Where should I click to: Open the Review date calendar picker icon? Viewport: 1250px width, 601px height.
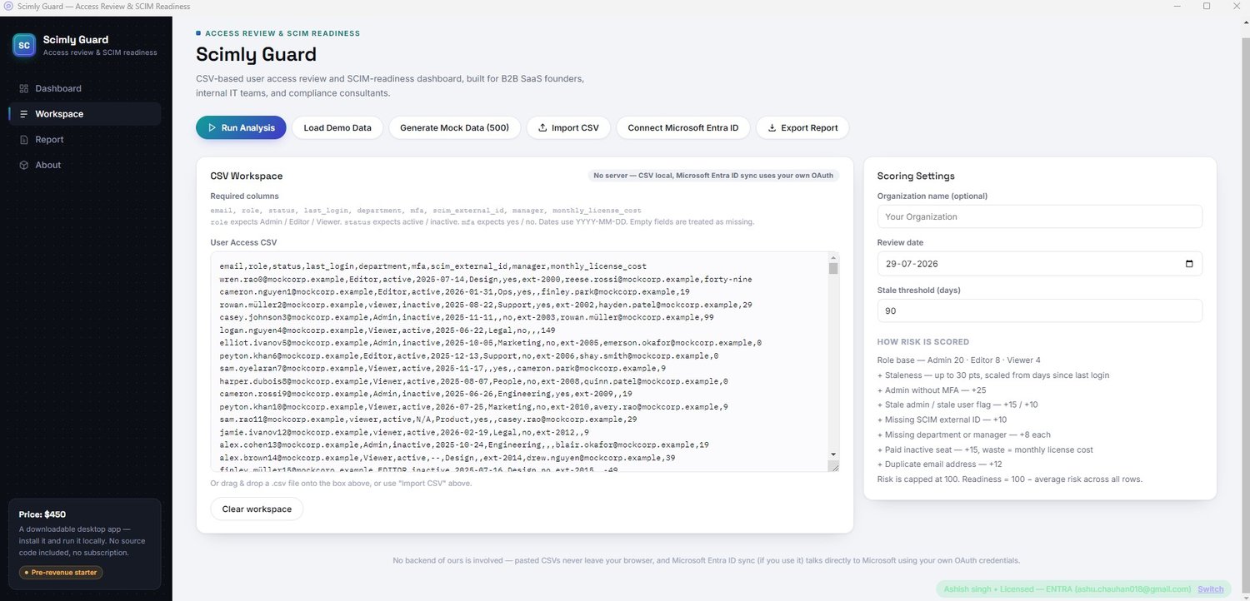coord(1188,264)
